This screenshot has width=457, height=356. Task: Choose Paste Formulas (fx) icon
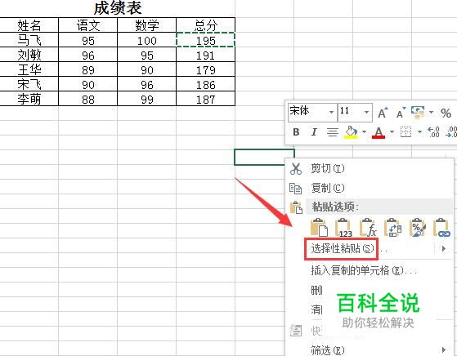coord(368,227)
